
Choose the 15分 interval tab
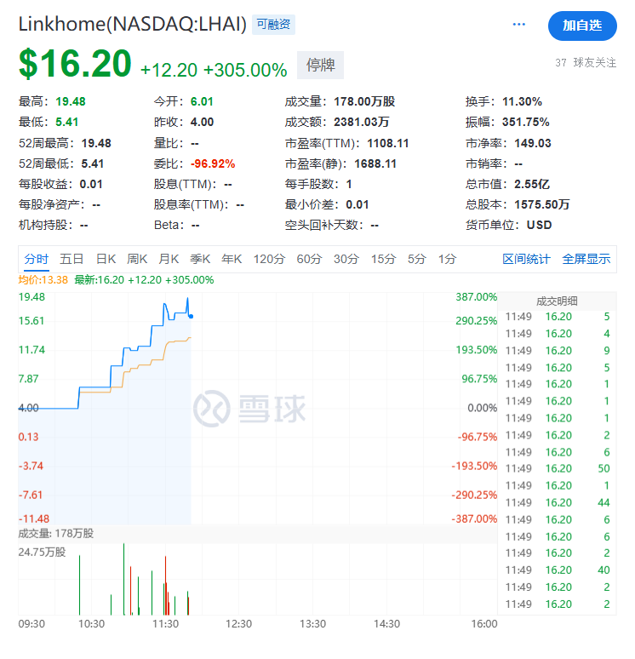[x=383, y=259]
